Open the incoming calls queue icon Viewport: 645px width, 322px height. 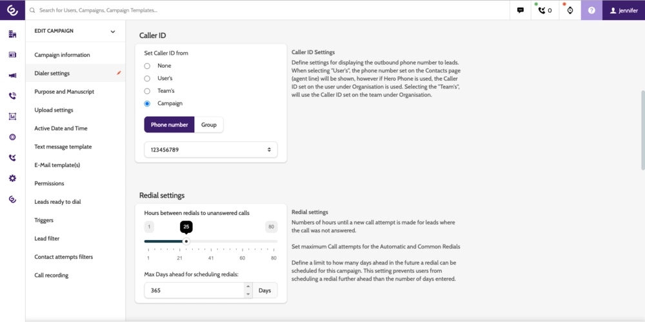tap(544, 10)
